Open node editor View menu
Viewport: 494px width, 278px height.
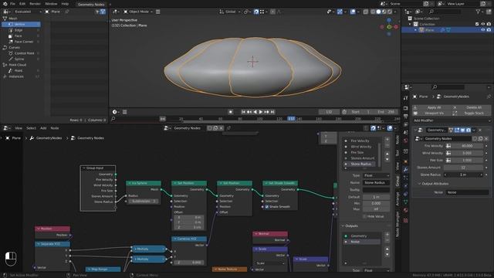point(19,128)
